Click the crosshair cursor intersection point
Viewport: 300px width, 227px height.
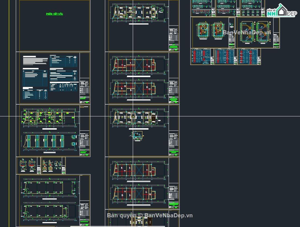pyautogui.click(x=133, y=116)
